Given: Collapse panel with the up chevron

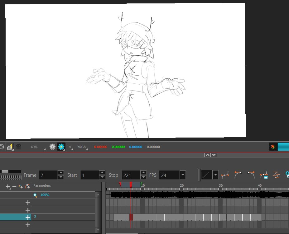Looking at the screenshot, I should (208, 155).
